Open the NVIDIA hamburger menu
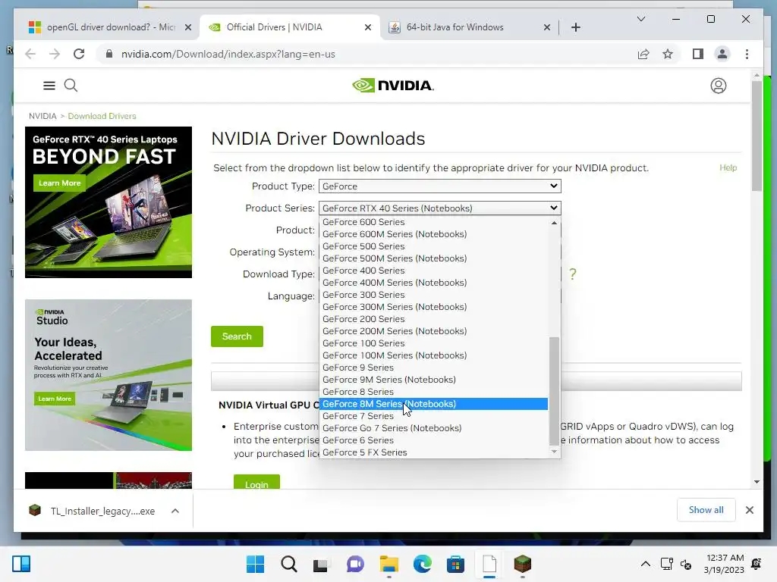This screenshot has width=777, height=582. coord(49,86)
